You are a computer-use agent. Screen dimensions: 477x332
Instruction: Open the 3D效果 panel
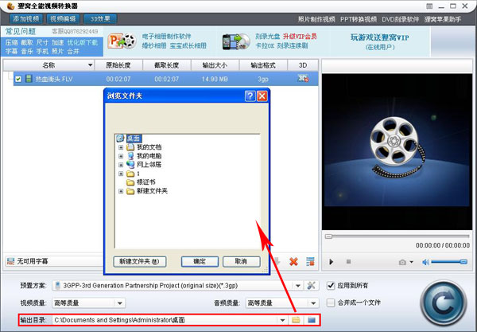(100, 19)
